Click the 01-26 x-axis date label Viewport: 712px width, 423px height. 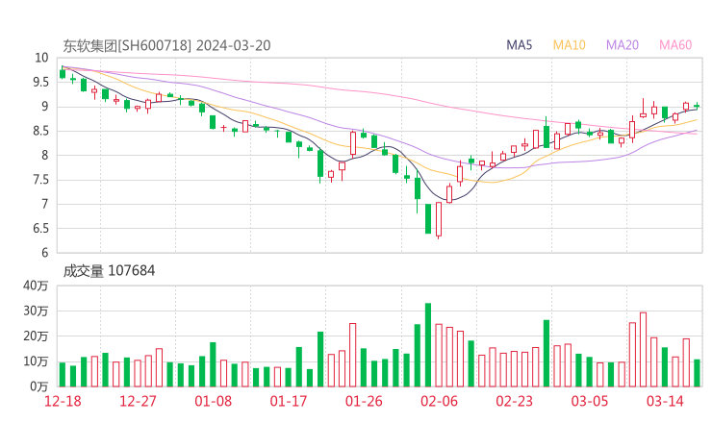(364, 401)
